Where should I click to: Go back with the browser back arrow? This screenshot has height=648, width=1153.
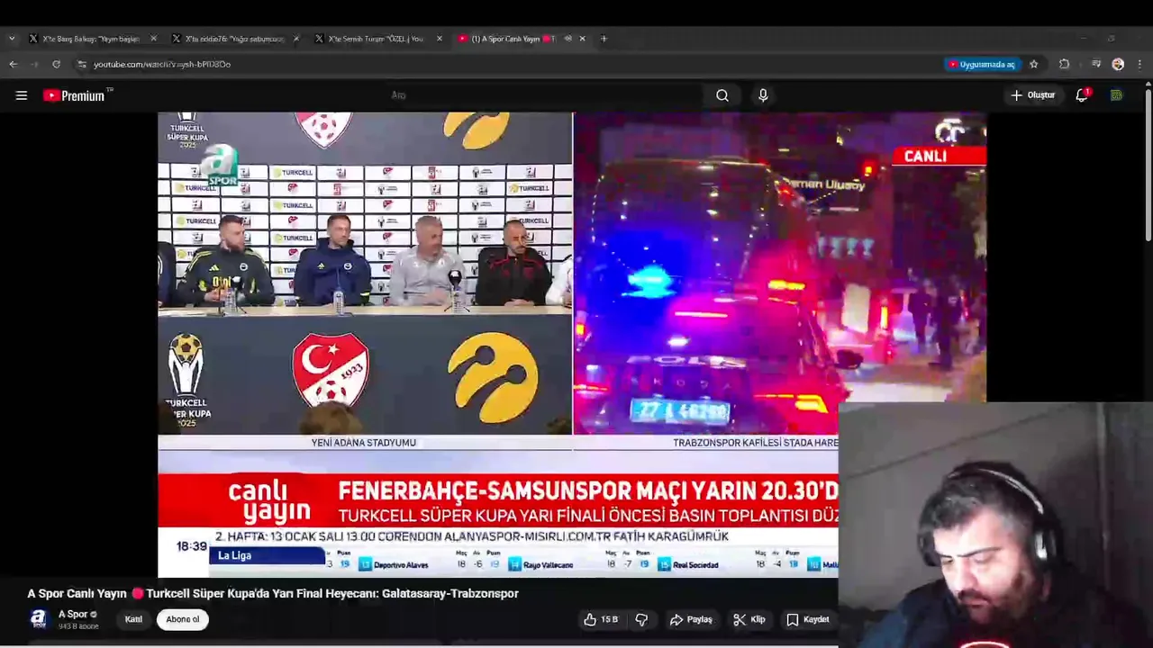point(13,64)
